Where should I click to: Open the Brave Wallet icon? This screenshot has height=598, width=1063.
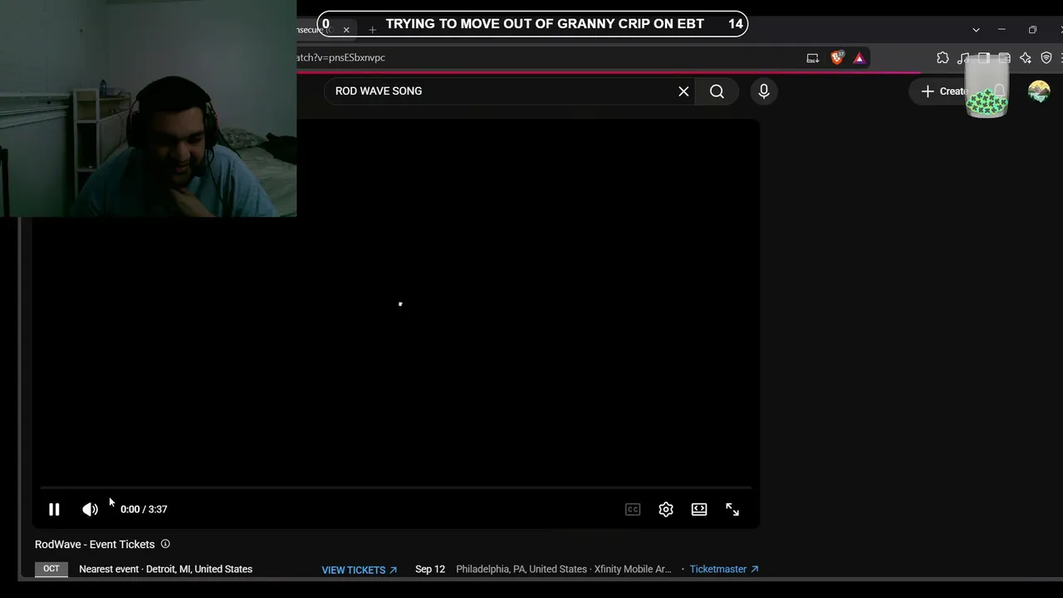click(x=1005, y=57)
